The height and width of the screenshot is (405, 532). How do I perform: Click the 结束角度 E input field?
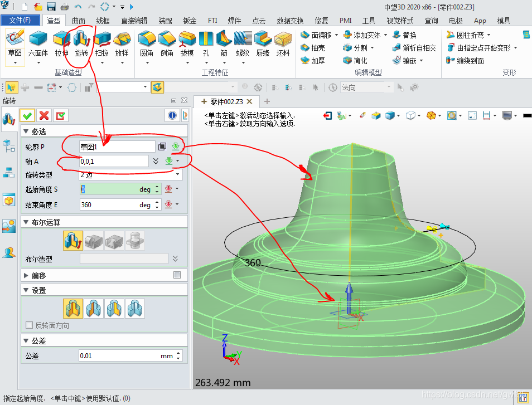tap(109, 204)
